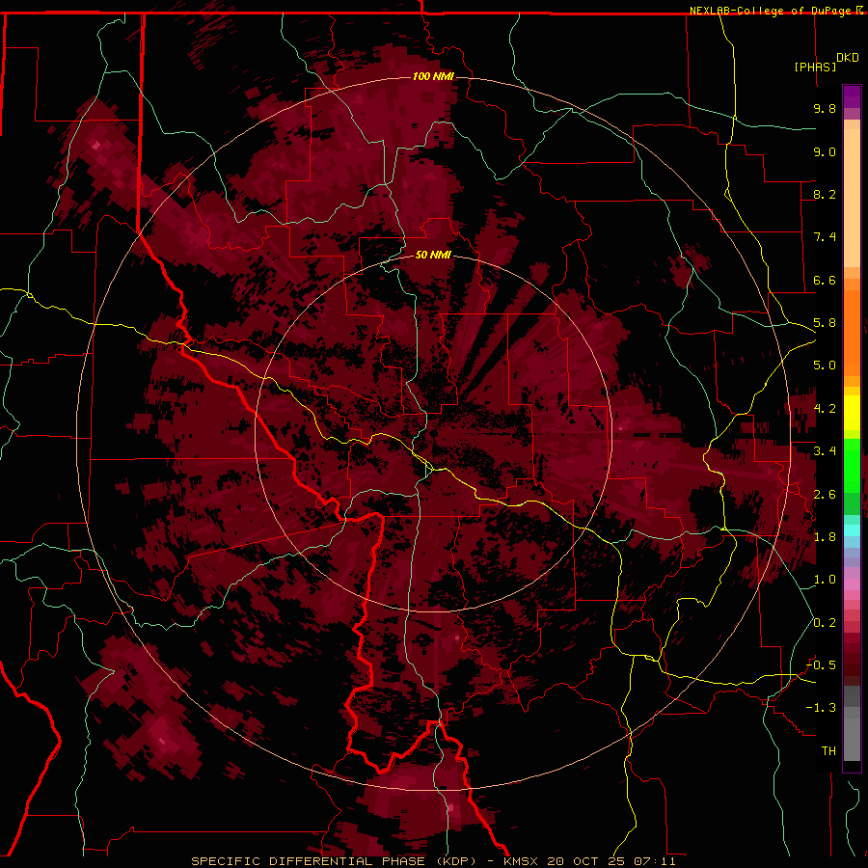The width and height of the screenshot is (868, 868).
Task: Select the 6.6 scale value
Action: (x=825, y=280)
